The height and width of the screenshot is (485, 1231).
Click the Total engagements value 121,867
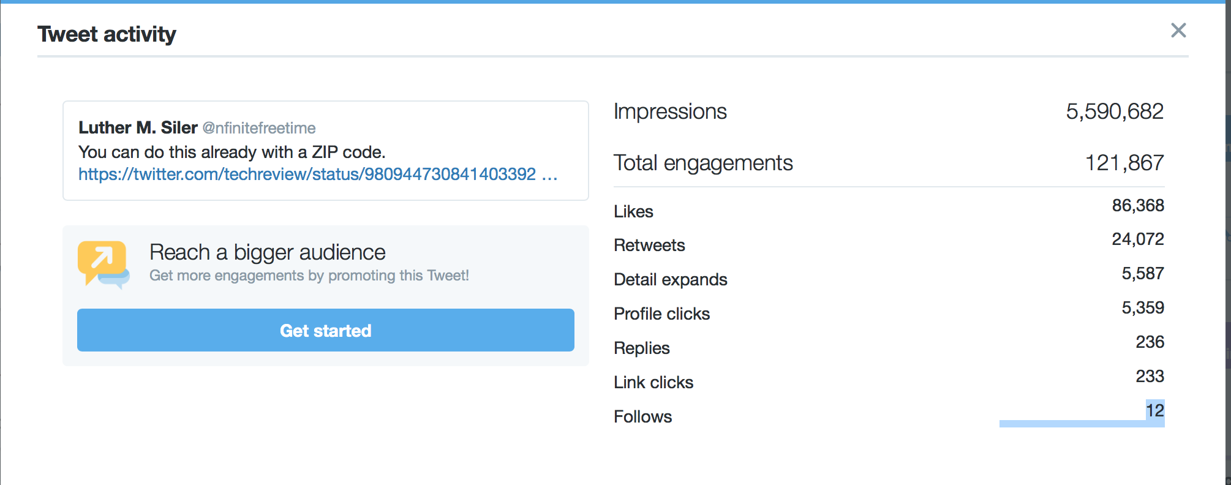[1124, 163]
